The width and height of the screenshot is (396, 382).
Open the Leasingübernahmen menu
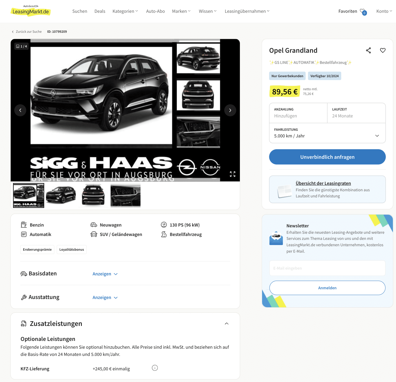247,11
